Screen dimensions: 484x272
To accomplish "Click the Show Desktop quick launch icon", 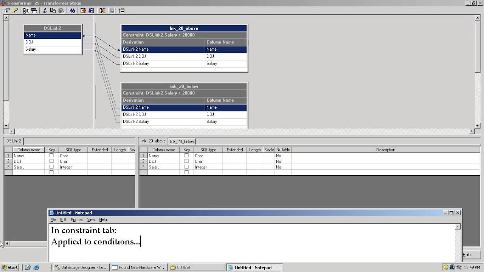I will 28,267.
